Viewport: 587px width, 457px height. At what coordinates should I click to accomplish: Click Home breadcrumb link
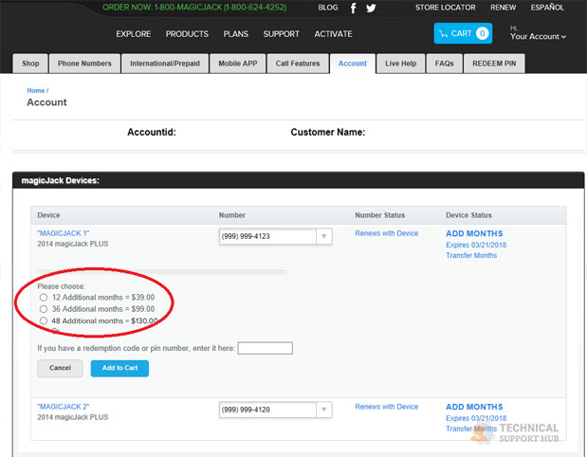coord(36,91)
